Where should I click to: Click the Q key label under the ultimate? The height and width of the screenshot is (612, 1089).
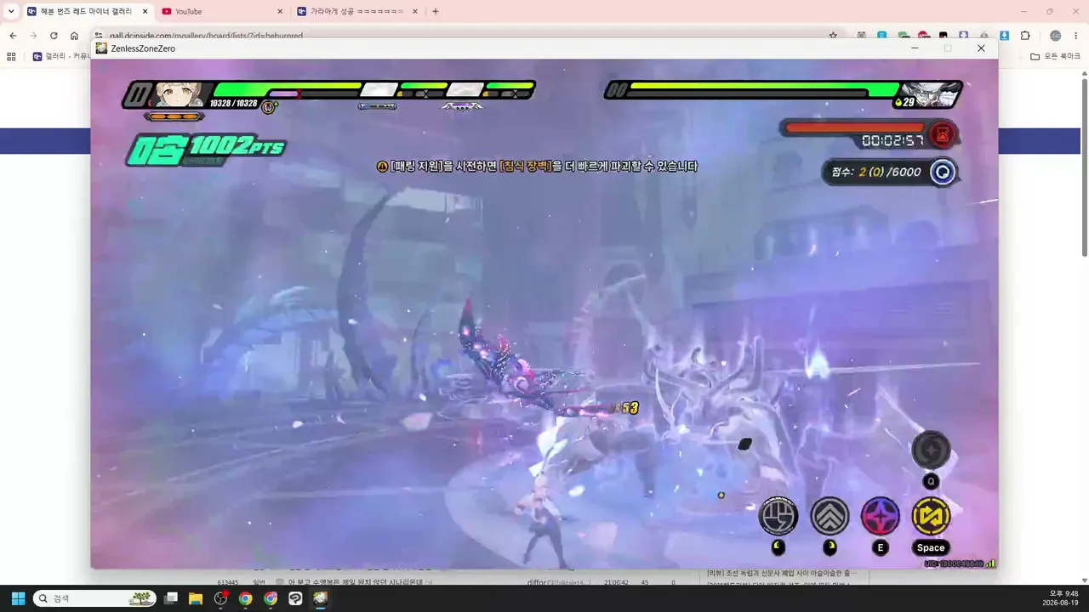coord(931,482)
